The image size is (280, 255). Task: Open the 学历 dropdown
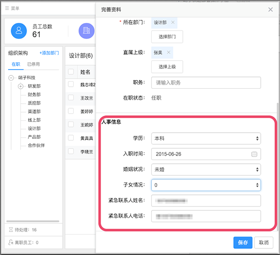click(x=206, y=138)
